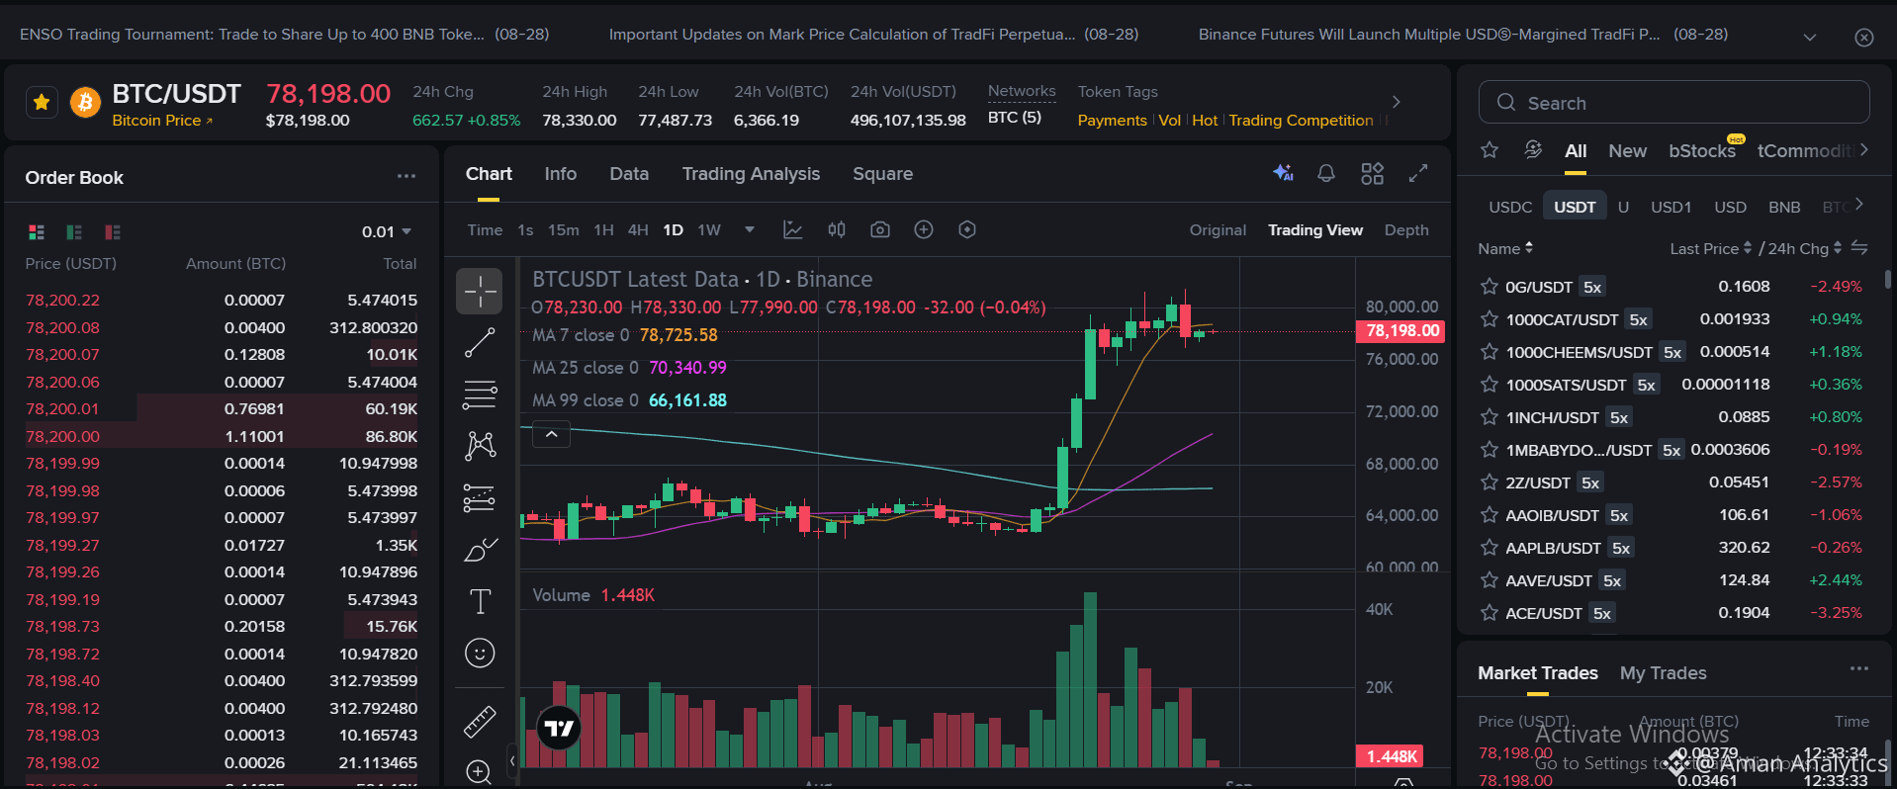Open technical indicators icon
1897x789 pixels.
(x=793, y=229)
